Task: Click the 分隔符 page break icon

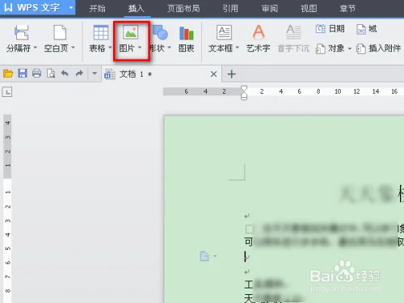Action: coord(22,32)
